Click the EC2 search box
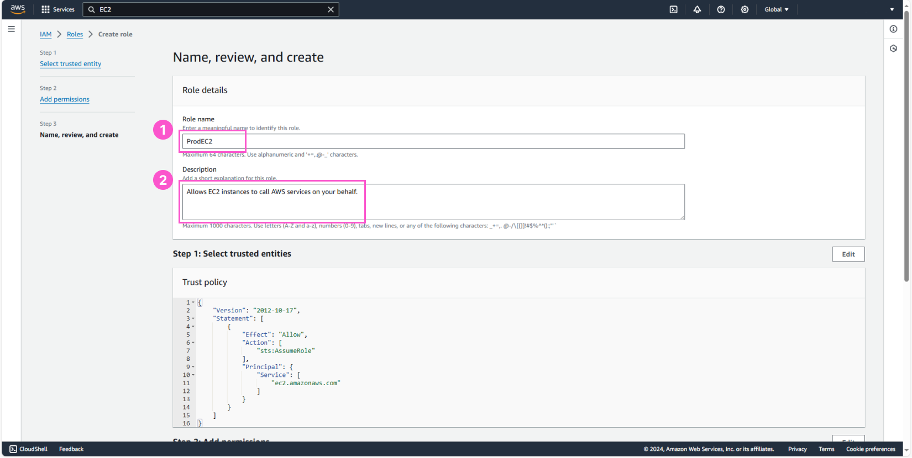The width and height of the screenshot is (912, 458). [211, 9]
